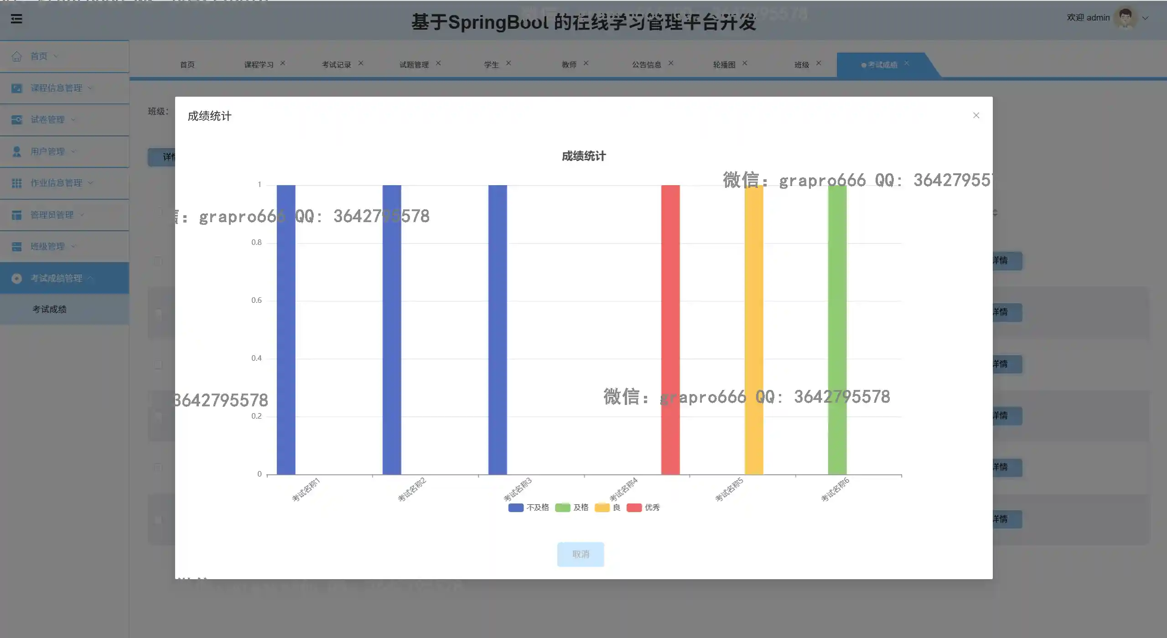Screen dimensions: 1167x638
Task: Click the user management person icon
Action: [17, 151]
